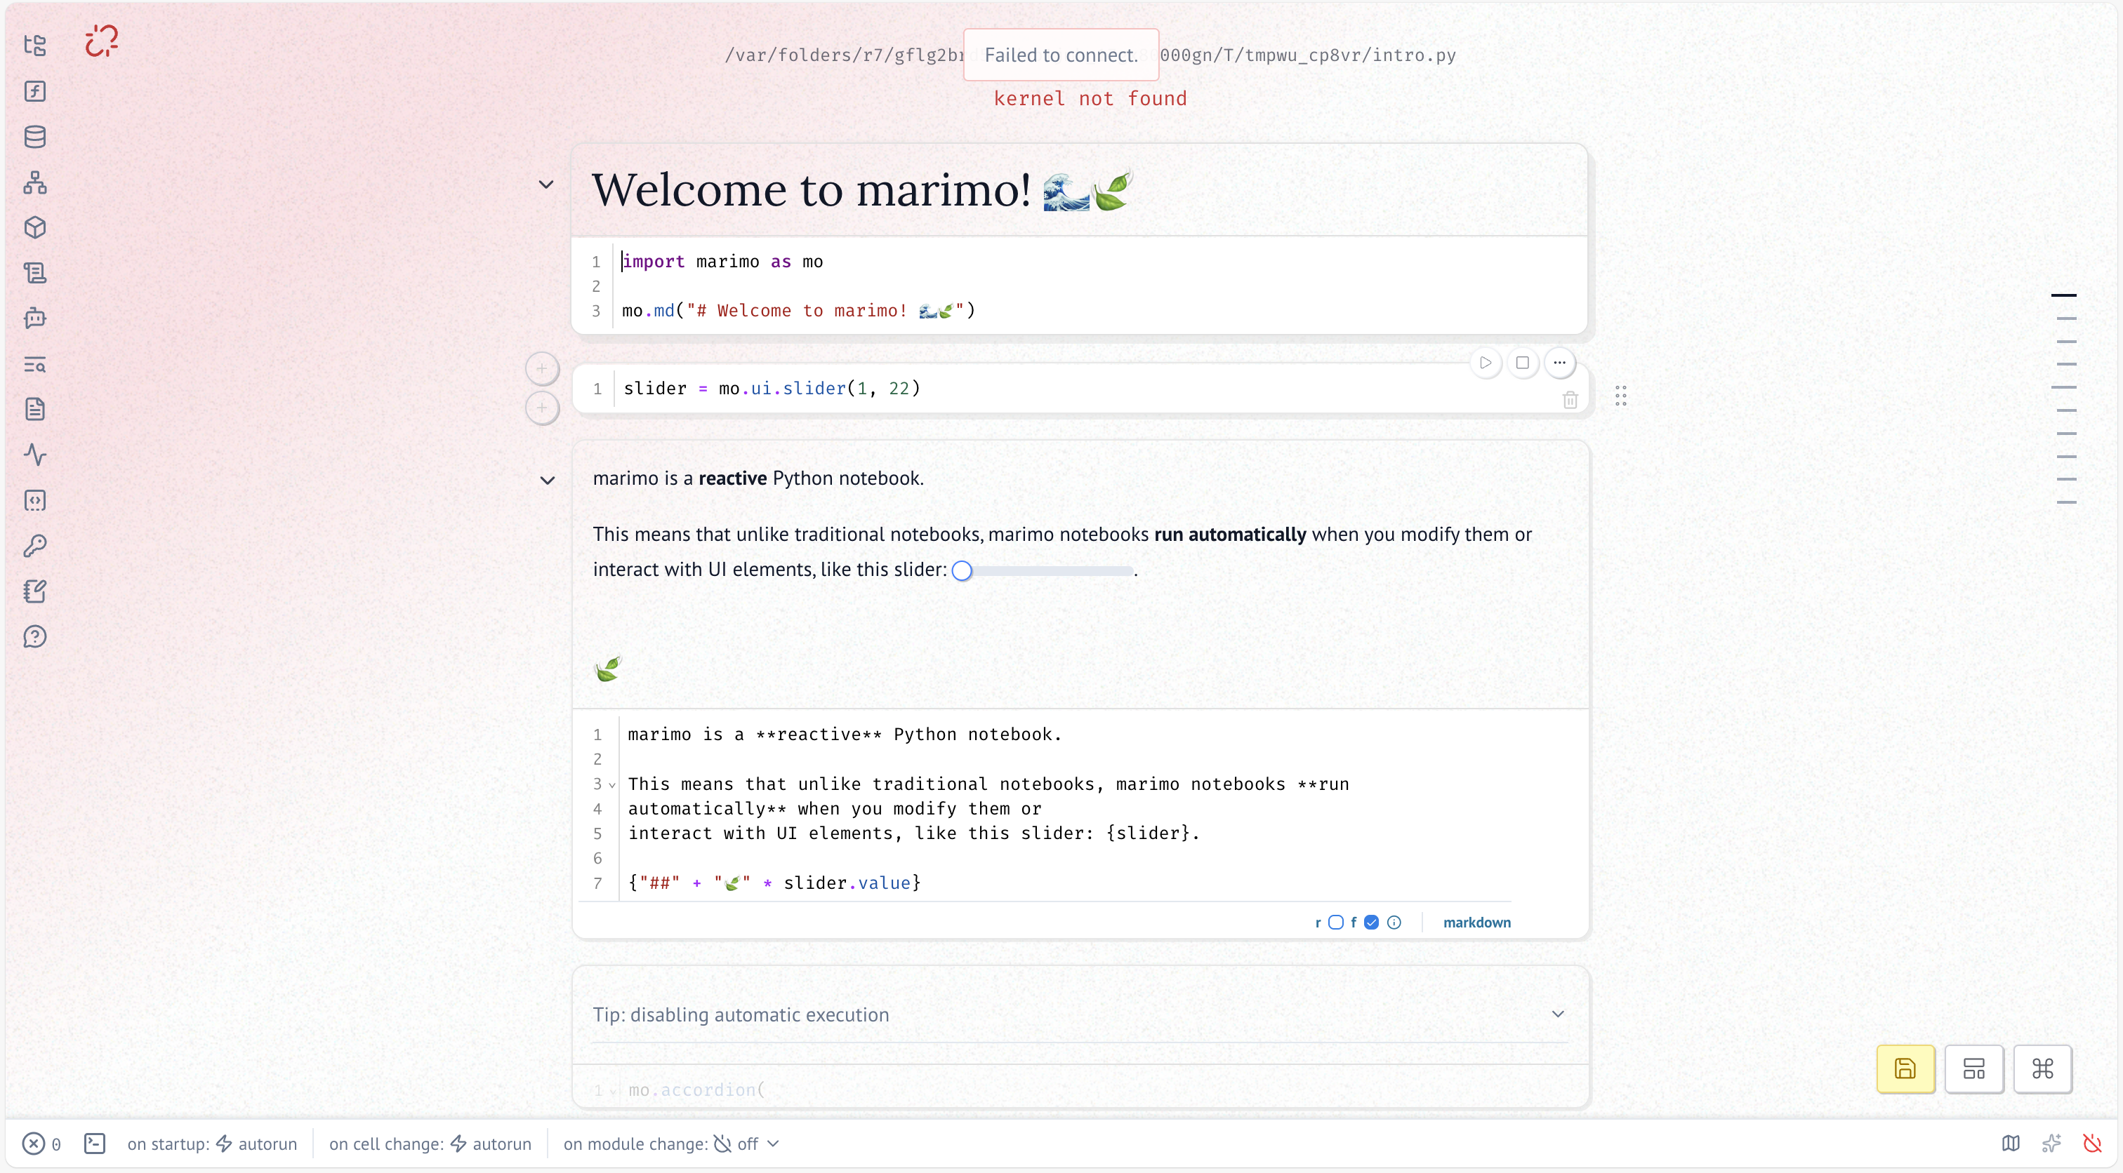2123x1173 pixels.
Task: Open the variables panel icon
Action: [34, 91]
